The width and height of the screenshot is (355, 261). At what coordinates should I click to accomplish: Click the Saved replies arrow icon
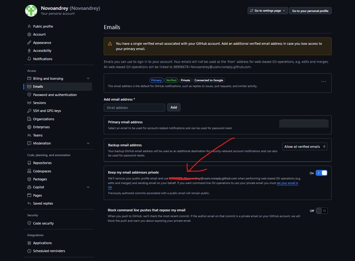[29, 203]
